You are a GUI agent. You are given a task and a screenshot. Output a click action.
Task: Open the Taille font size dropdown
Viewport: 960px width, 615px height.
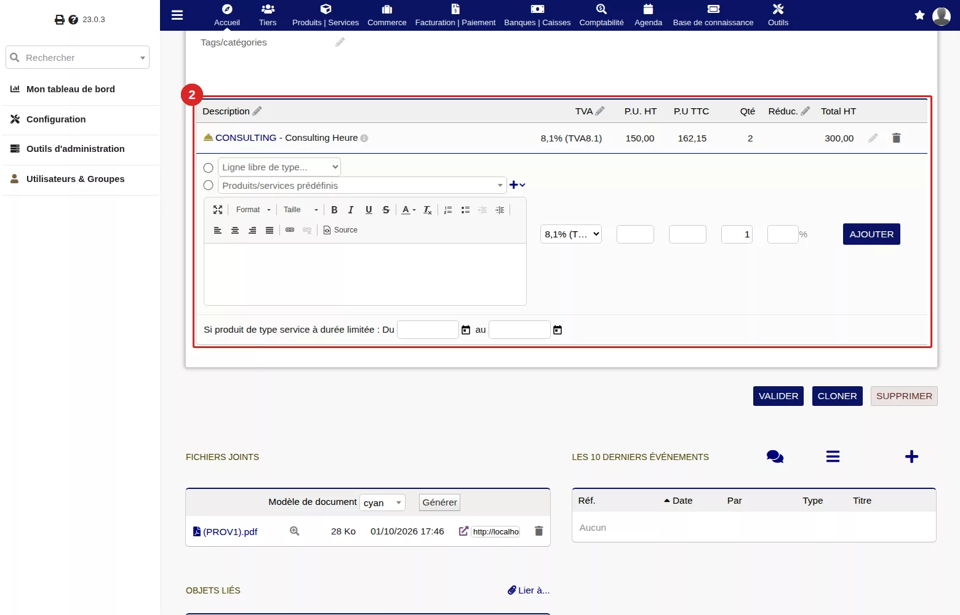[301, 210]
